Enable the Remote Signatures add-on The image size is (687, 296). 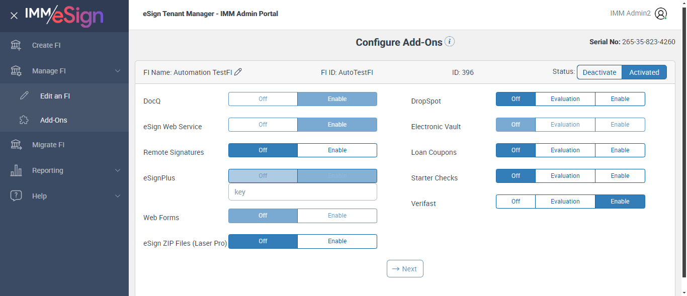(337, 150)
